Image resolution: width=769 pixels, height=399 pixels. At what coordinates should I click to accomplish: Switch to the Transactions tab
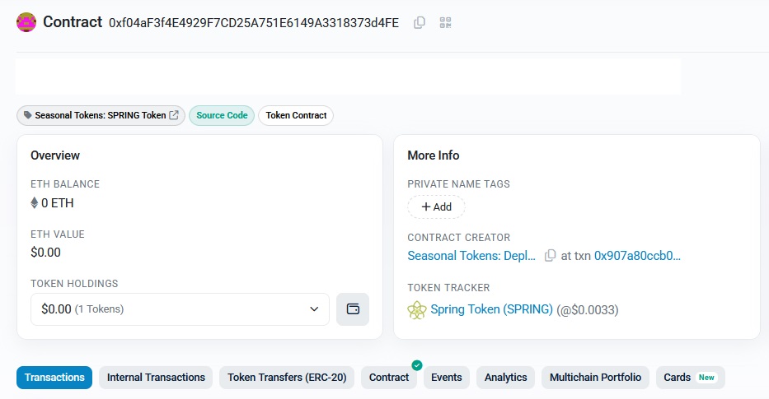coord(54,378)
